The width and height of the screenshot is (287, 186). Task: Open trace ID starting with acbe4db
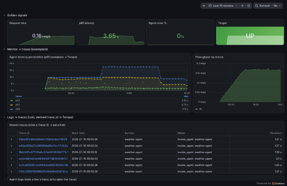point(43,159)
